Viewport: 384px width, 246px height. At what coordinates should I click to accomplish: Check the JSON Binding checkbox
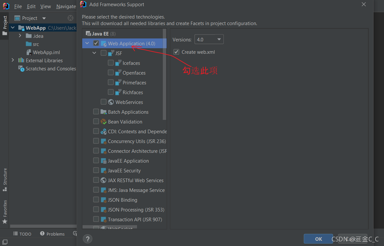(x=96, y=199)
